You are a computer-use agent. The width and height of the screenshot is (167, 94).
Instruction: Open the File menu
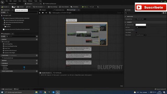click(x=7, y=1)
